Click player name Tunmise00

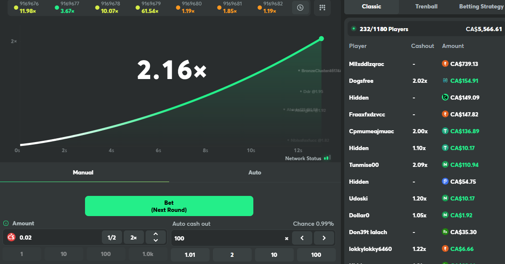(364, 165)
